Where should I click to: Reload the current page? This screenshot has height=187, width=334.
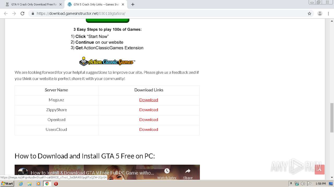[22, 14]
